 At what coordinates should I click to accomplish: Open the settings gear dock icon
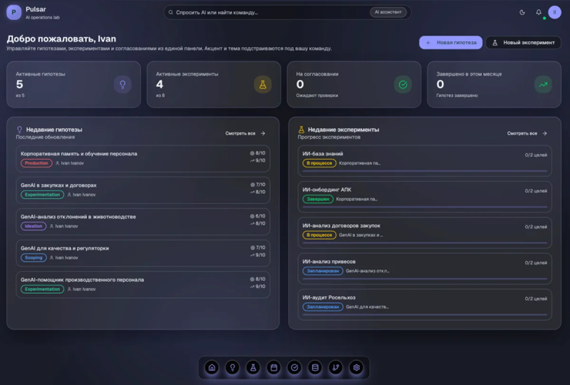click(357, 367)
